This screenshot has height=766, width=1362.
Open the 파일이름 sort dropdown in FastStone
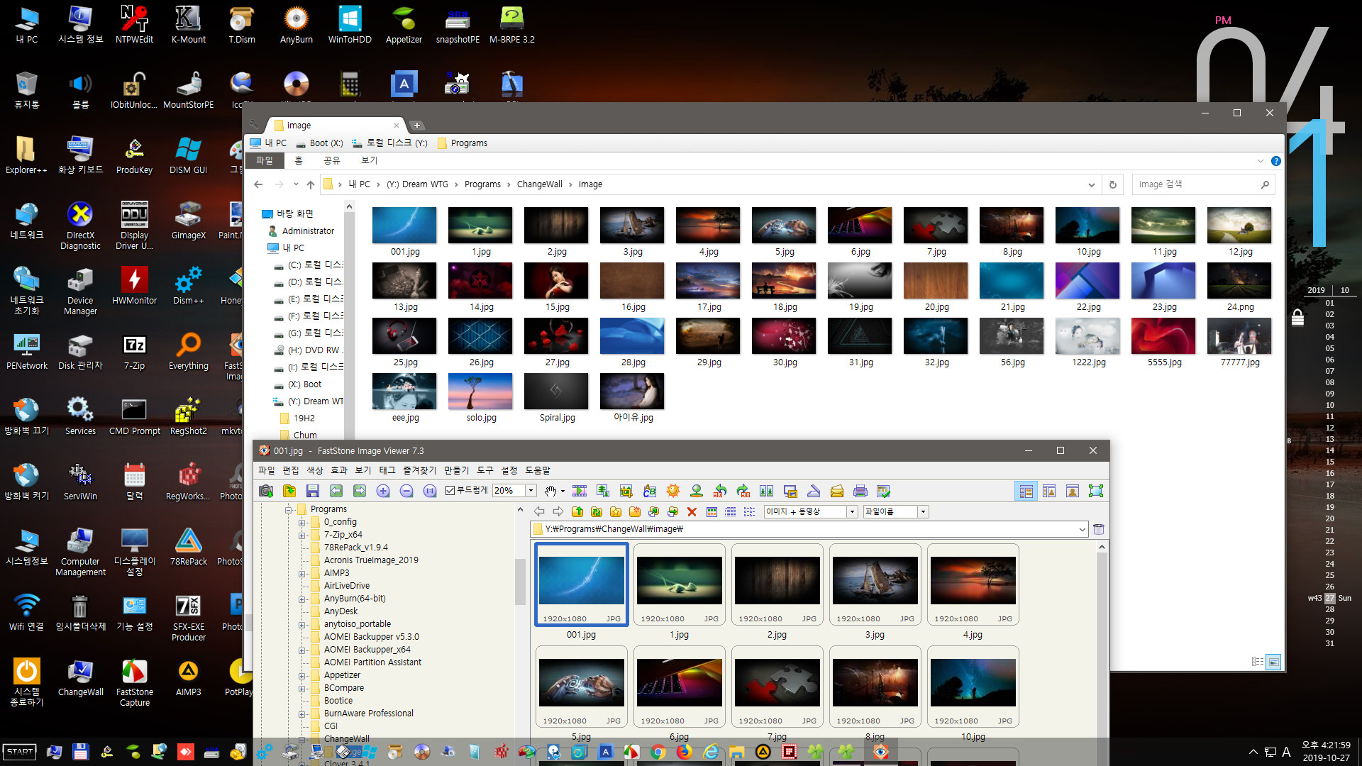point(923,511)
